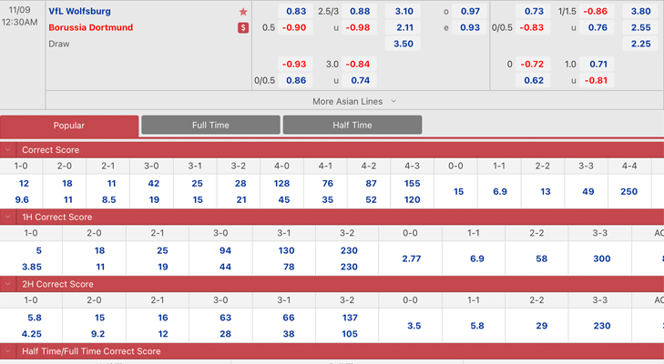Viewport: 664px width, 364px height.
Task: Select Correct Score 4-4 odds 250
Action: [x=628, y=192]
